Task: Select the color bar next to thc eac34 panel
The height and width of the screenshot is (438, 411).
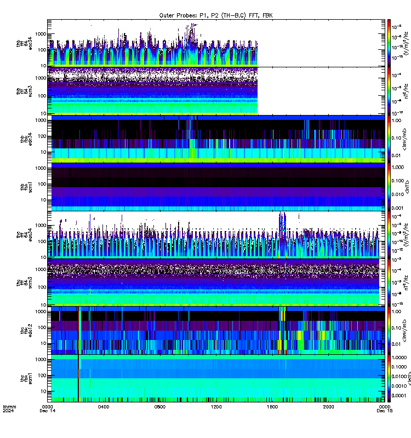Action: [389, 235]
